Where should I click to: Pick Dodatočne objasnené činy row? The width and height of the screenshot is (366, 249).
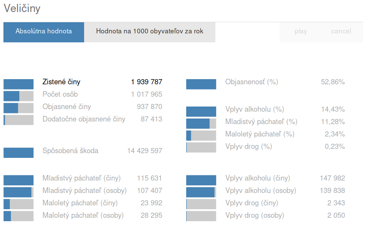coord(83,119)
